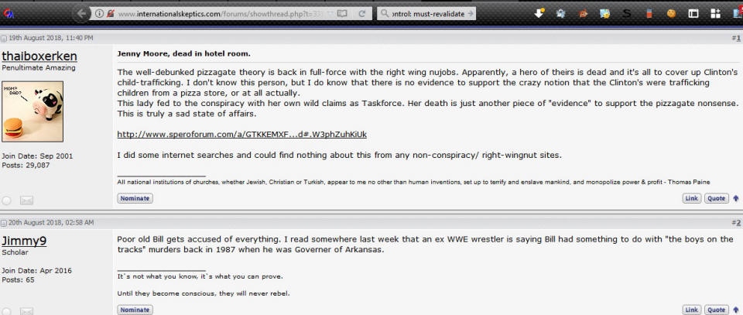Go back with the browser back arrow
Image resolution: width=743 pixels, height=315 pixels.
click(x=81, y=14)
